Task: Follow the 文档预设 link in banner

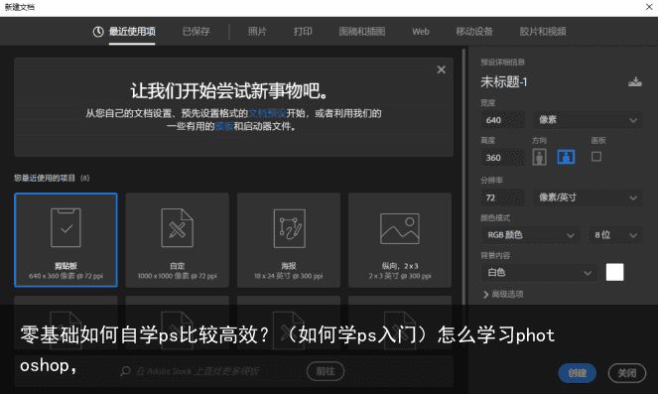Action: coord(267,113)
